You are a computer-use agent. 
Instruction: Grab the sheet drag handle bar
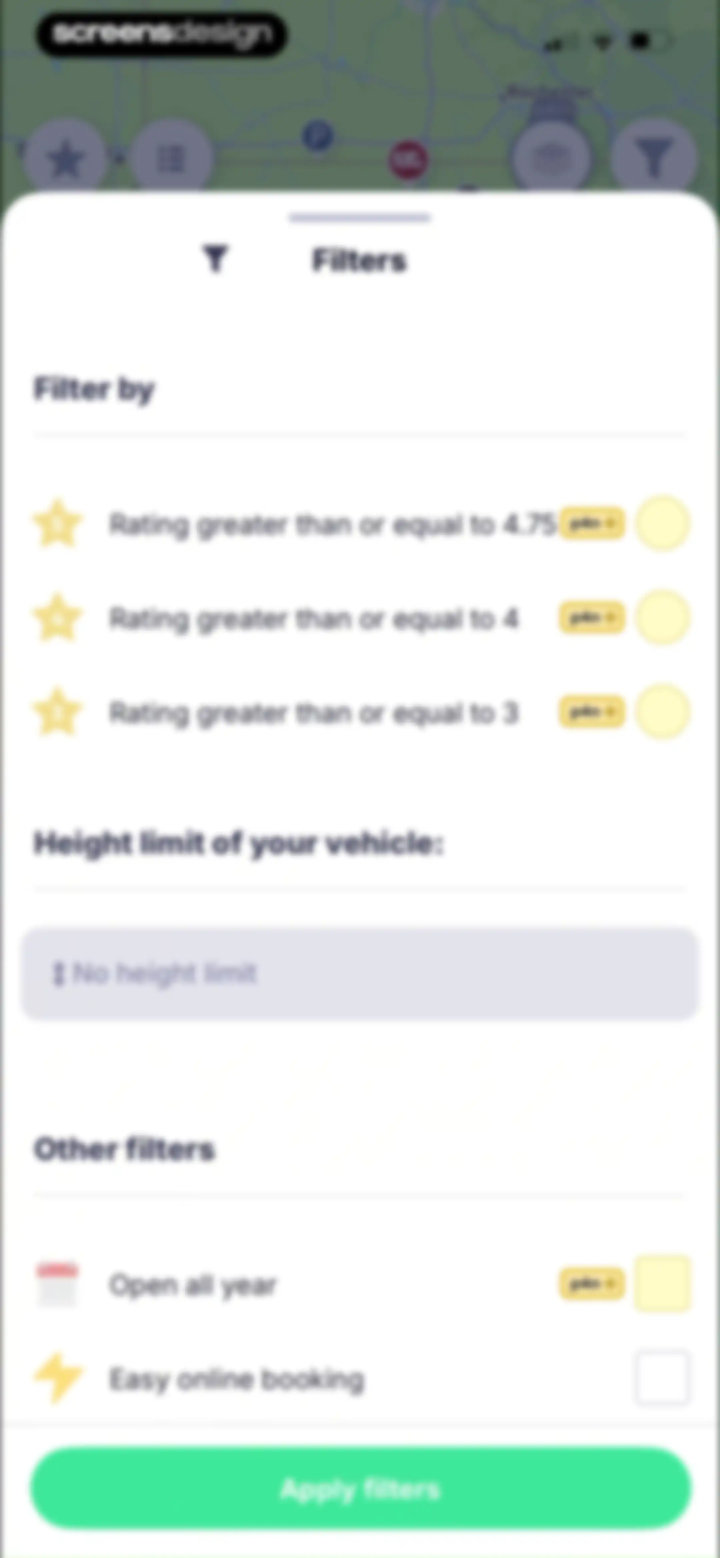(360, 218)
